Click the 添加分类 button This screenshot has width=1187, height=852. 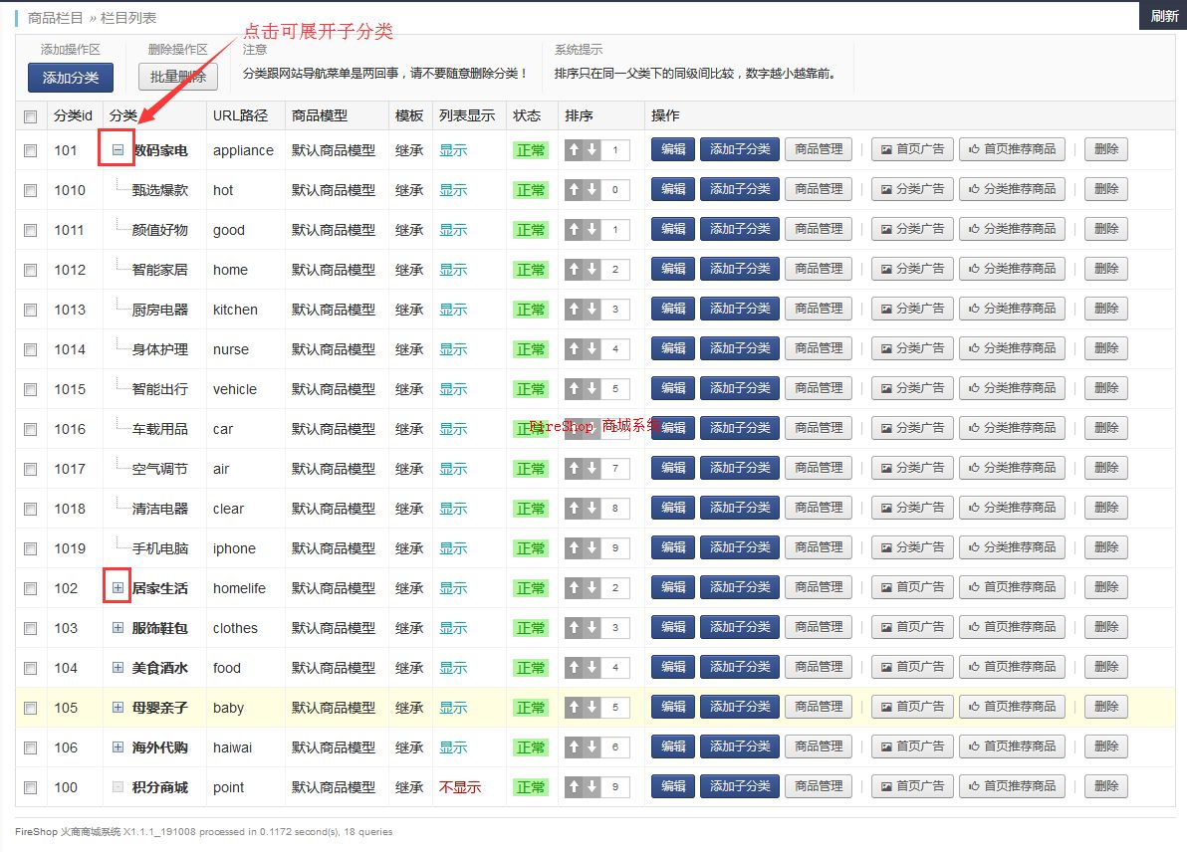(71, 78)
